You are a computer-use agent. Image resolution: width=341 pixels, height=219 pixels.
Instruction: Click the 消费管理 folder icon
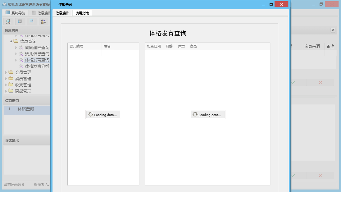click(x=11, y=78)
